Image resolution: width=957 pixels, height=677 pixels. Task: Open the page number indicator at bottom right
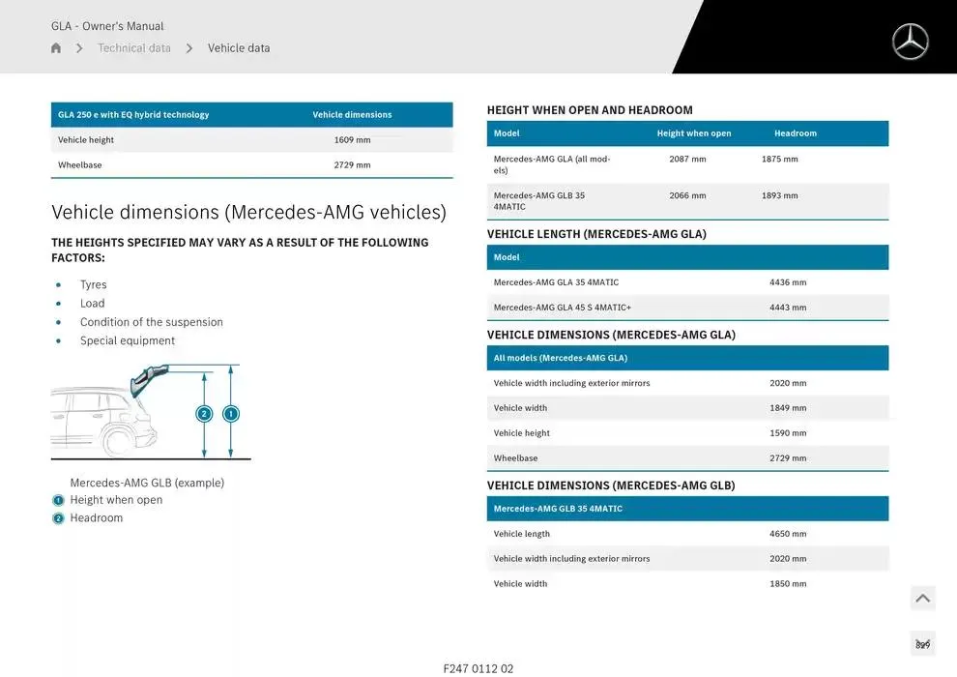click(922, 642)
